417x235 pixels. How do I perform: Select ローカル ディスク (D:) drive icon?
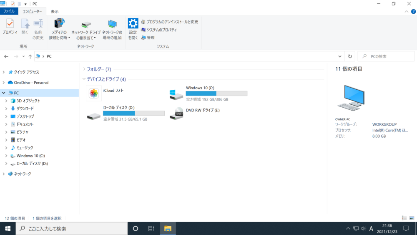coord(93,116)
